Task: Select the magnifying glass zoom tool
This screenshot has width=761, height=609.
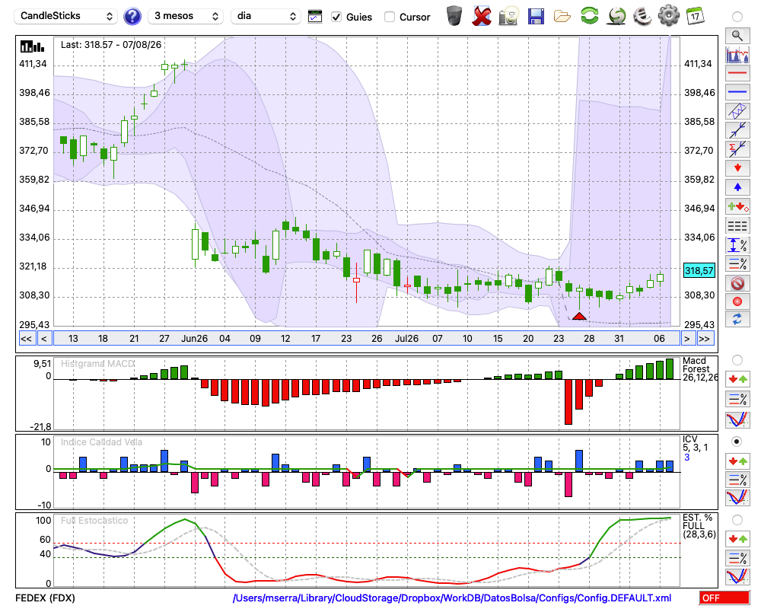Action: [x=737, y=36]
